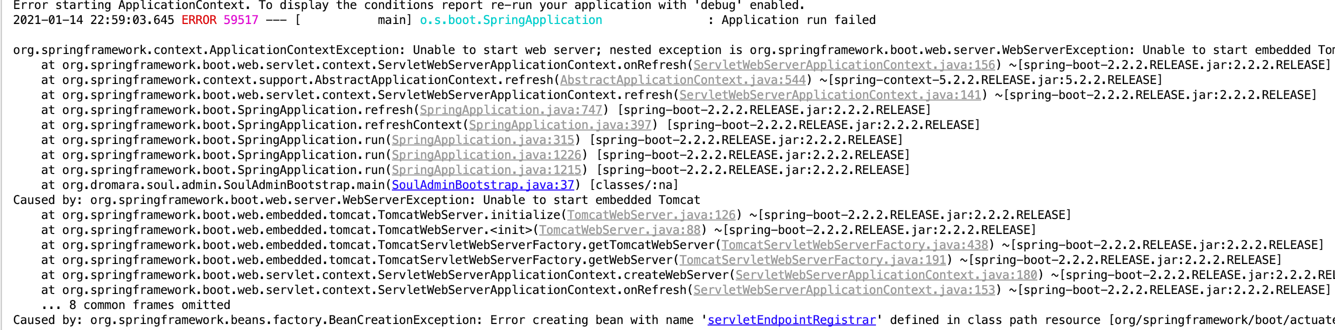Select the 'main]' thread name
The image size is (1335, 330).
395,20
